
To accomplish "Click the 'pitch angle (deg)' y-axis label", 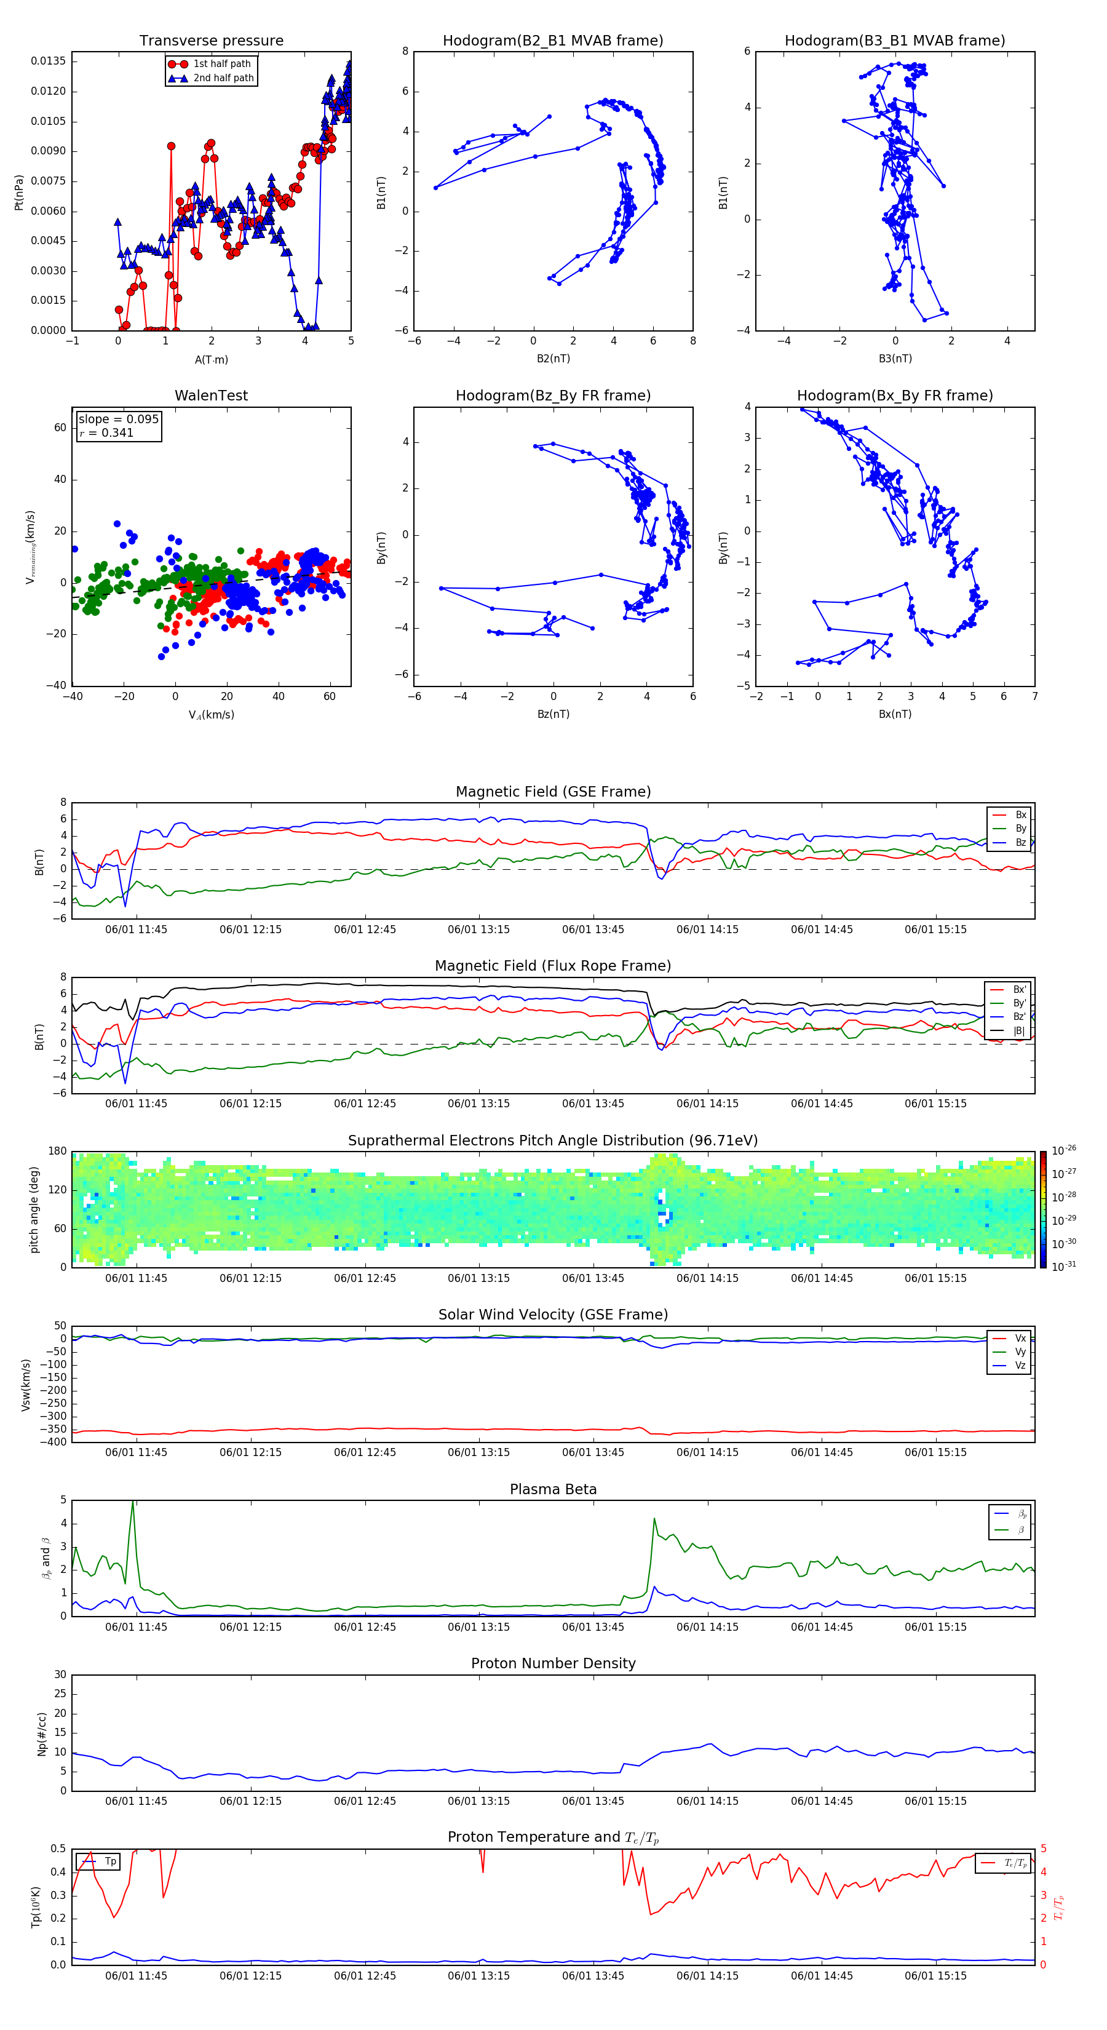I will (34, 1209).
